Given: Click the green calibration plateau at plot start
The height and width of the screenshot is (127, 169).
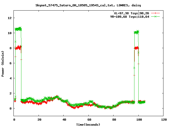Looking at the screenshot, I should tap(18, 29).
